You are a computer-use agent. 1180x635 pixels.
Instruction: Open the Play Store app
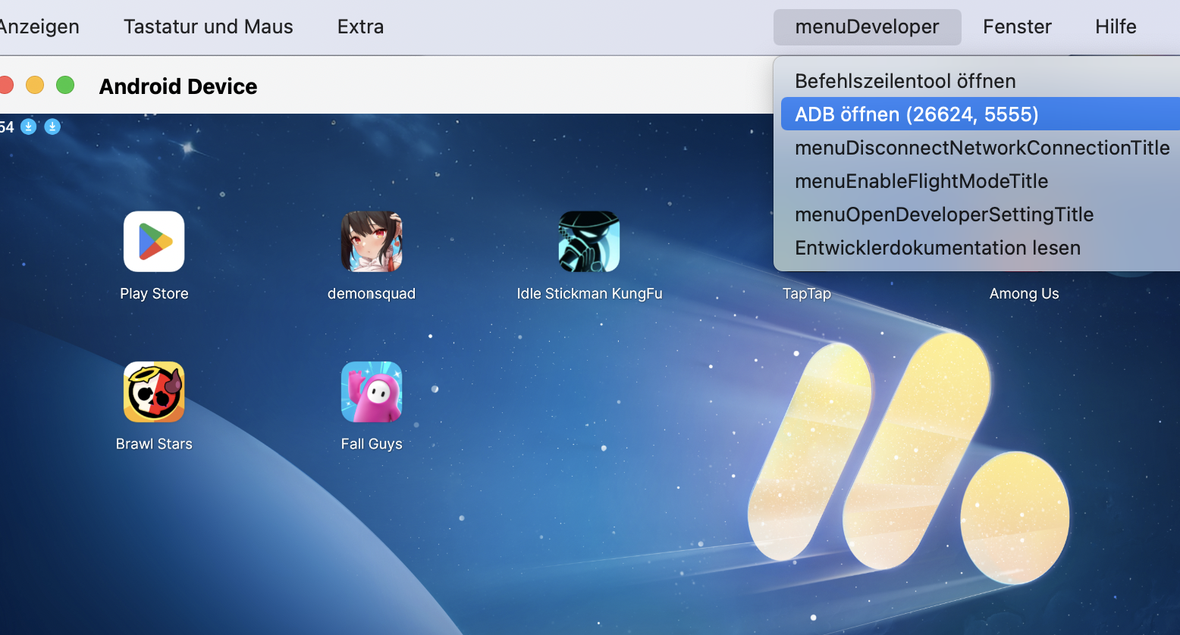pos(154,242)
